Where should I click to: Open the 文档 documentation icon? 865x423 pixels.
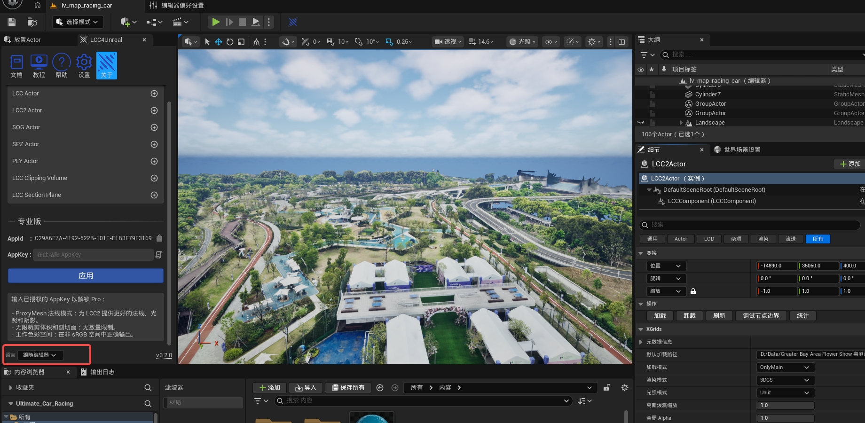[16, 66]
